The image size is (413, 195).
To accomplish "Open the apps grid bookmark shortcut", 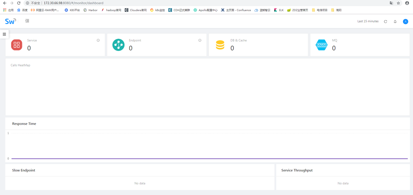I will coord(8,10).
